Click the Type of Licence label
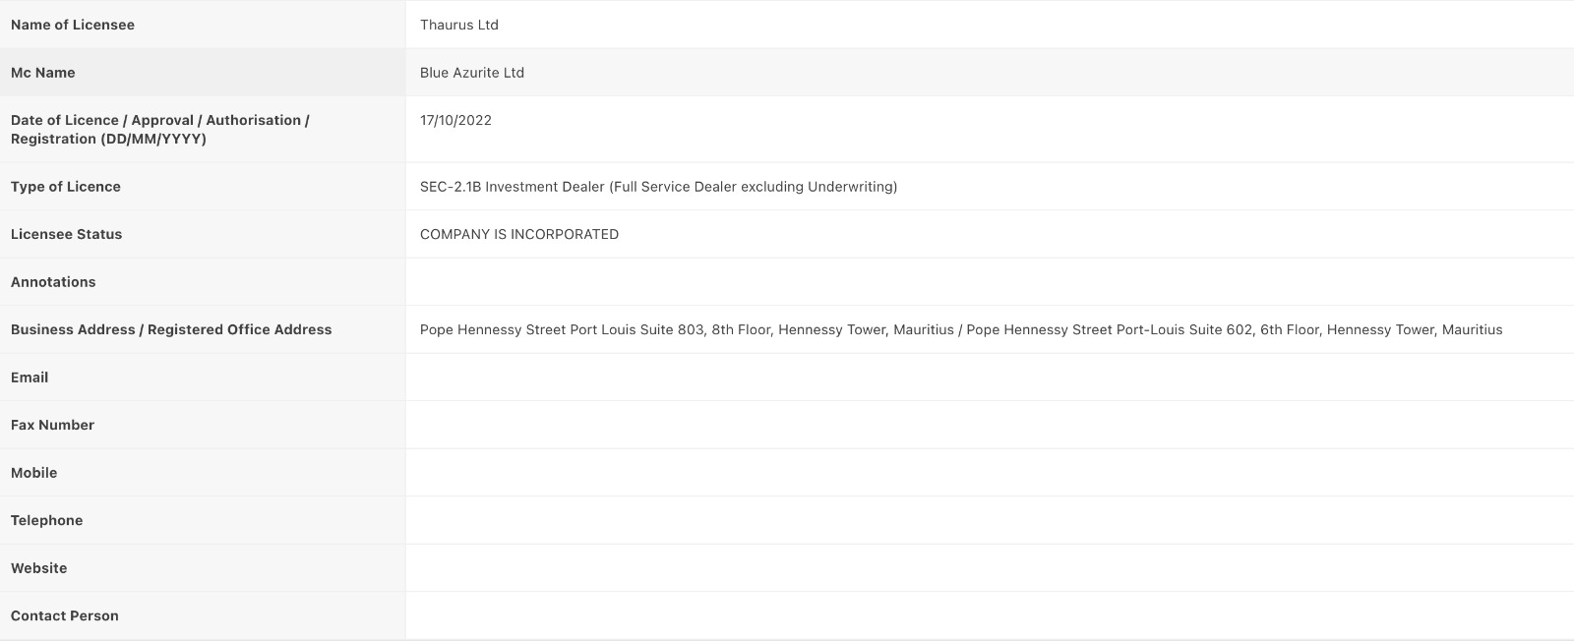Viewport: 1574px width, 641px height. 66,187
